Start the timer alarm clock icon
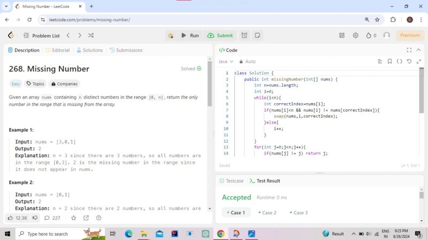This screenshot has height=240, width=428. [244, 35]
